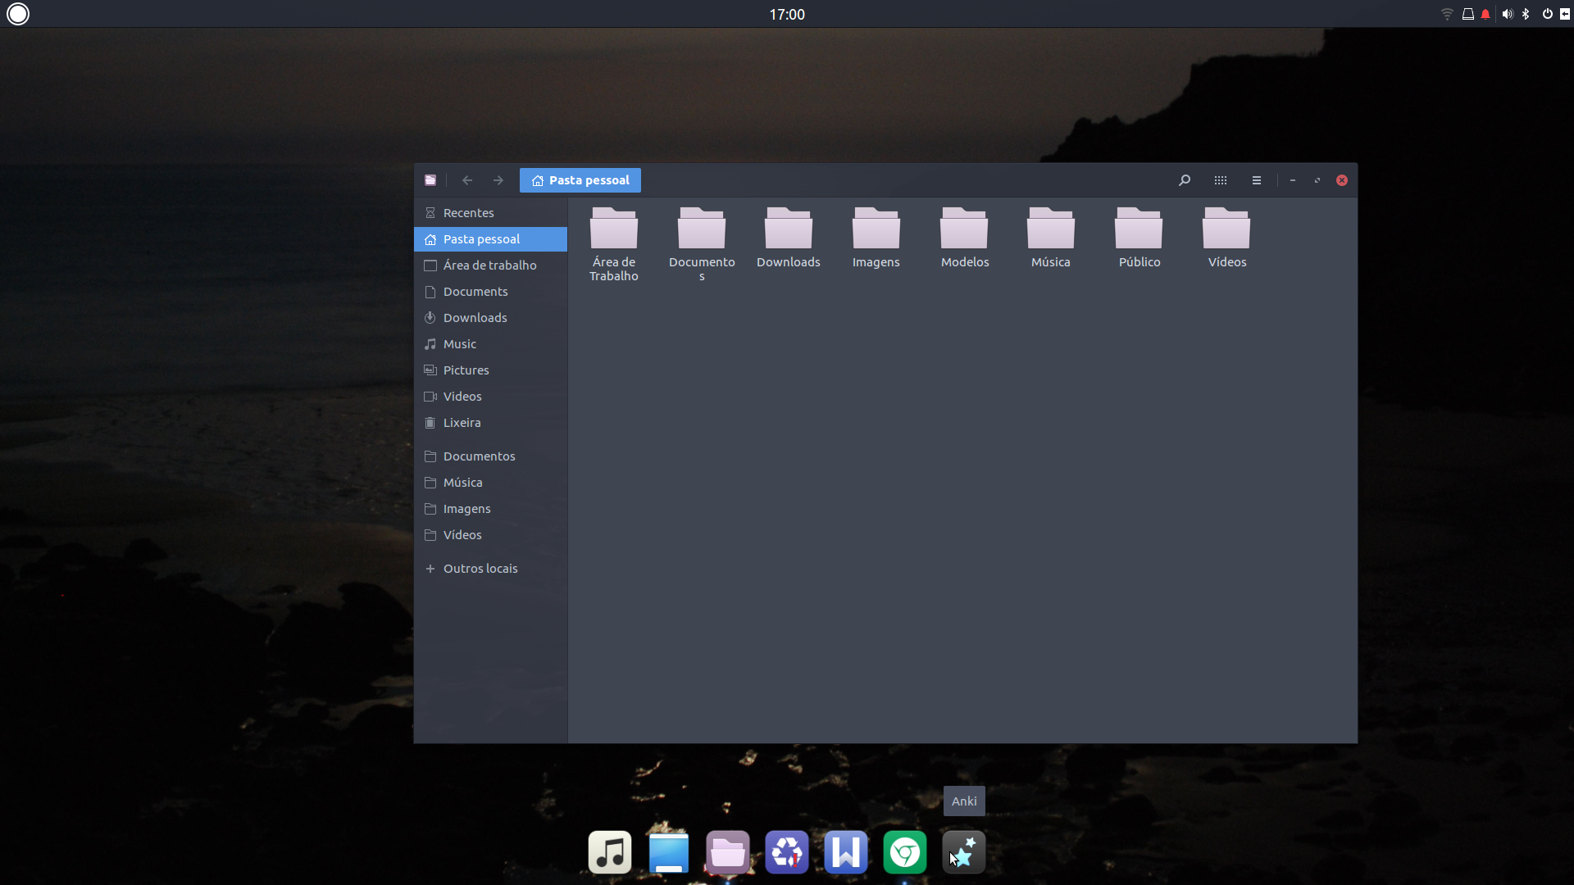1574x885 pixels.
Task: Go forward with the right arrow
Action: click(x=498, y=180)
